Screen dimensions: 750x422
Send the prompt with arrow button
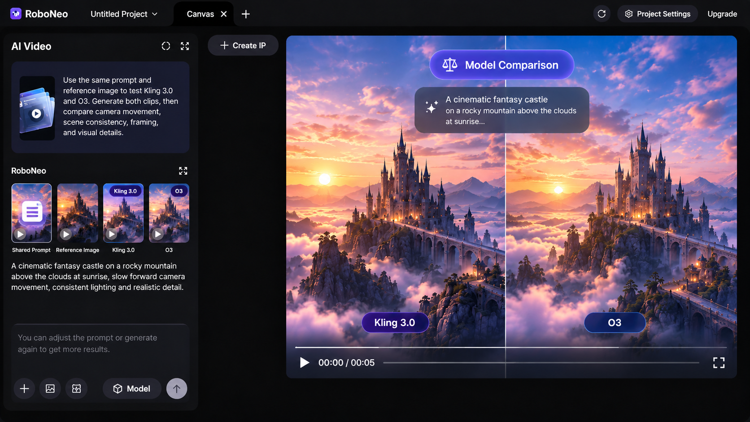pos(177,389)
